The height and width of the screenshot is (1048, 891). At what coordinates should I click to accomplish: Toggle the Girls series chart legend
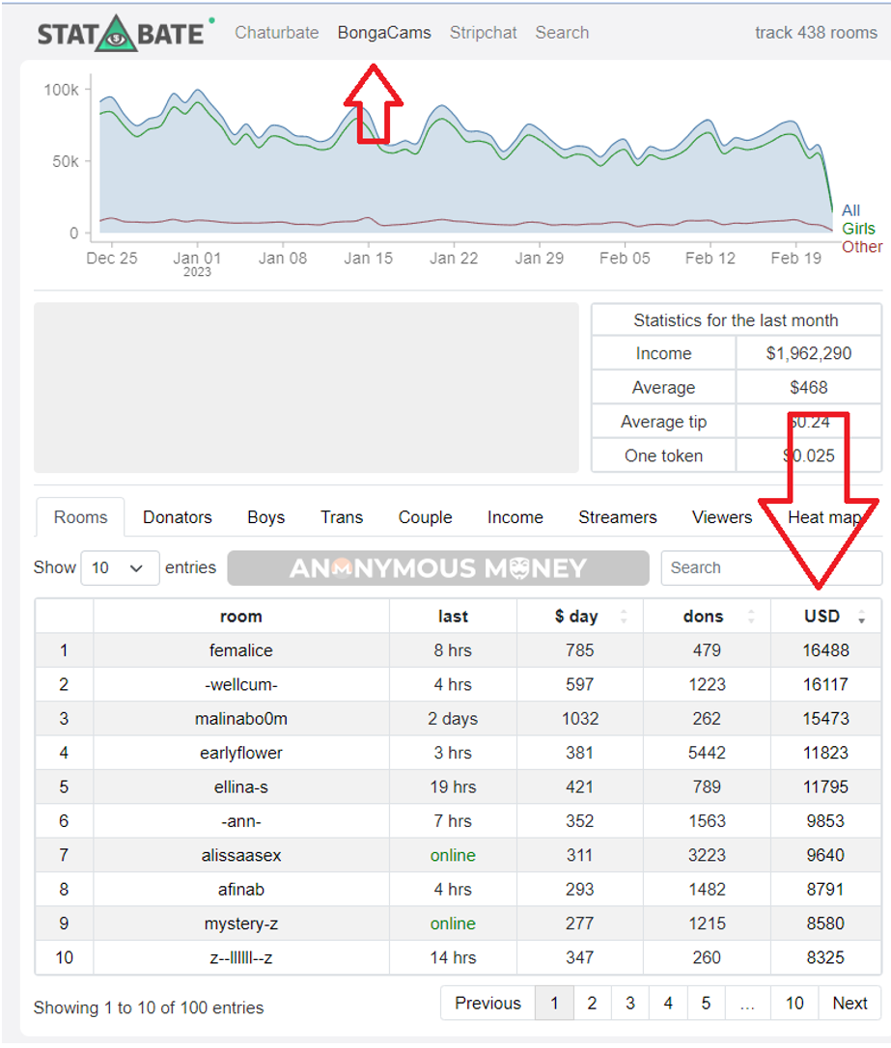point(858,229)
